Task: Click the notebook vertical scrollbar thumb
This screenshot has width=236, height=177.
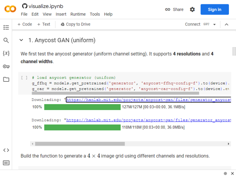Action: click(234, 51)
